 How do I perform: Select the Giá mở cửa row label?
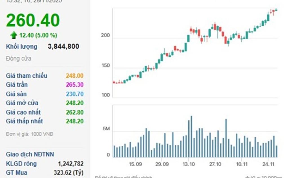[22, 103]
